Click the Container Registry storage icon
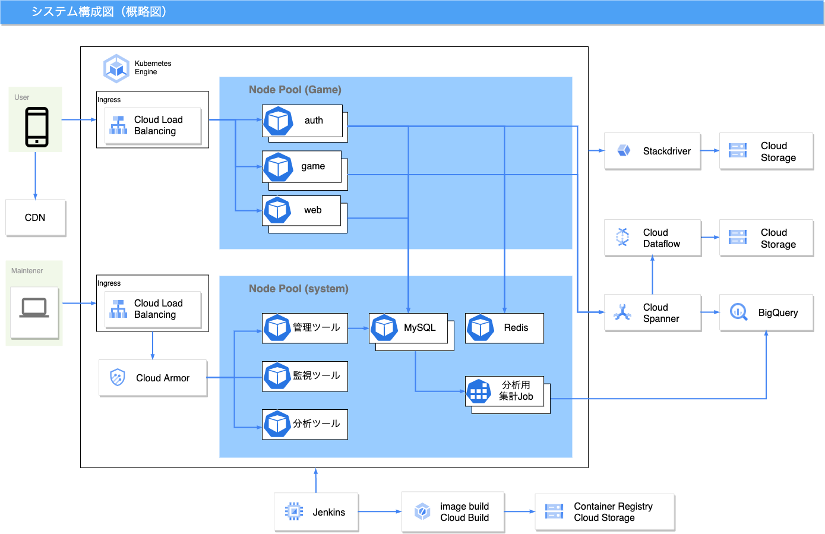 [x=554, y=511]
